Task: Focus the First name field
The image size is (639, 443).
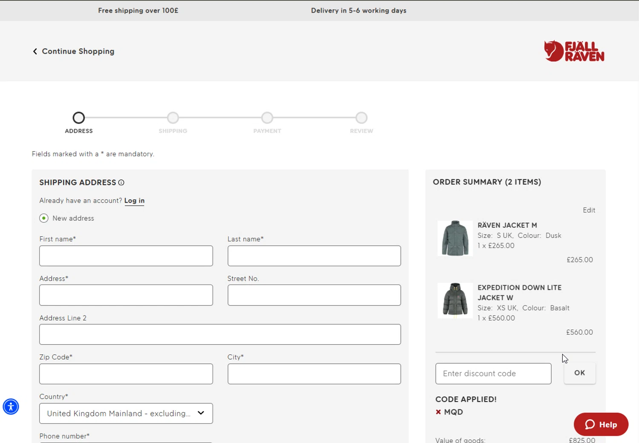Action: click(x=126, y=256)
